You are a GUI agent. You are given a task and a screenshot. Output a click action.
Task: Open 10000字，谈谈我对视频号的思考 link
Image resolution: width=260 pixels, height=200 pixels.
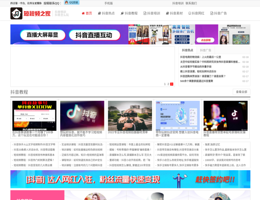(222, 160)
